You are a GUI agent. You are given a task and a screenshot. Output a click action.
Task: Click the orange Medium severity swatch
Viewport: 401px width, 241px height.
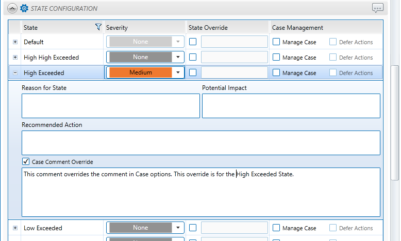[141, 72]
